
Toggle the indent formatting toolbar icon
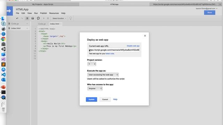[27, 18]
